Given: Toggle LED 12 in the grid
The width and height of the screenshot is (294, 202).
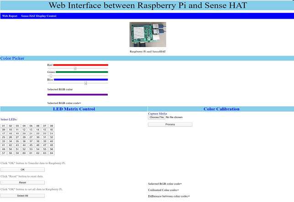Looking at the screenshot, I should pos(24,129).
